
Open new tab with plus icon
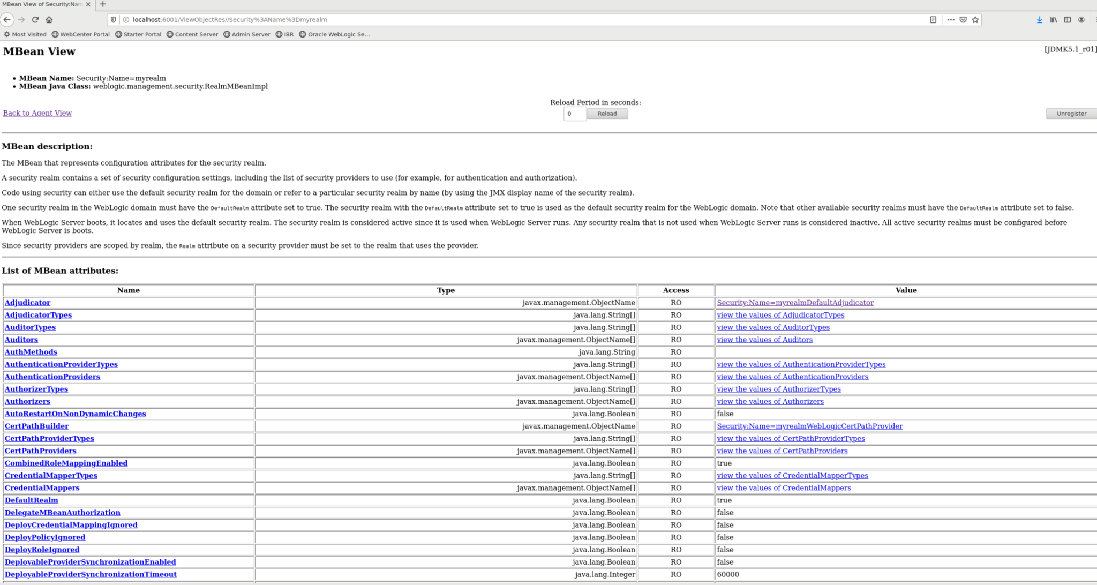click(x=103, y=4)
